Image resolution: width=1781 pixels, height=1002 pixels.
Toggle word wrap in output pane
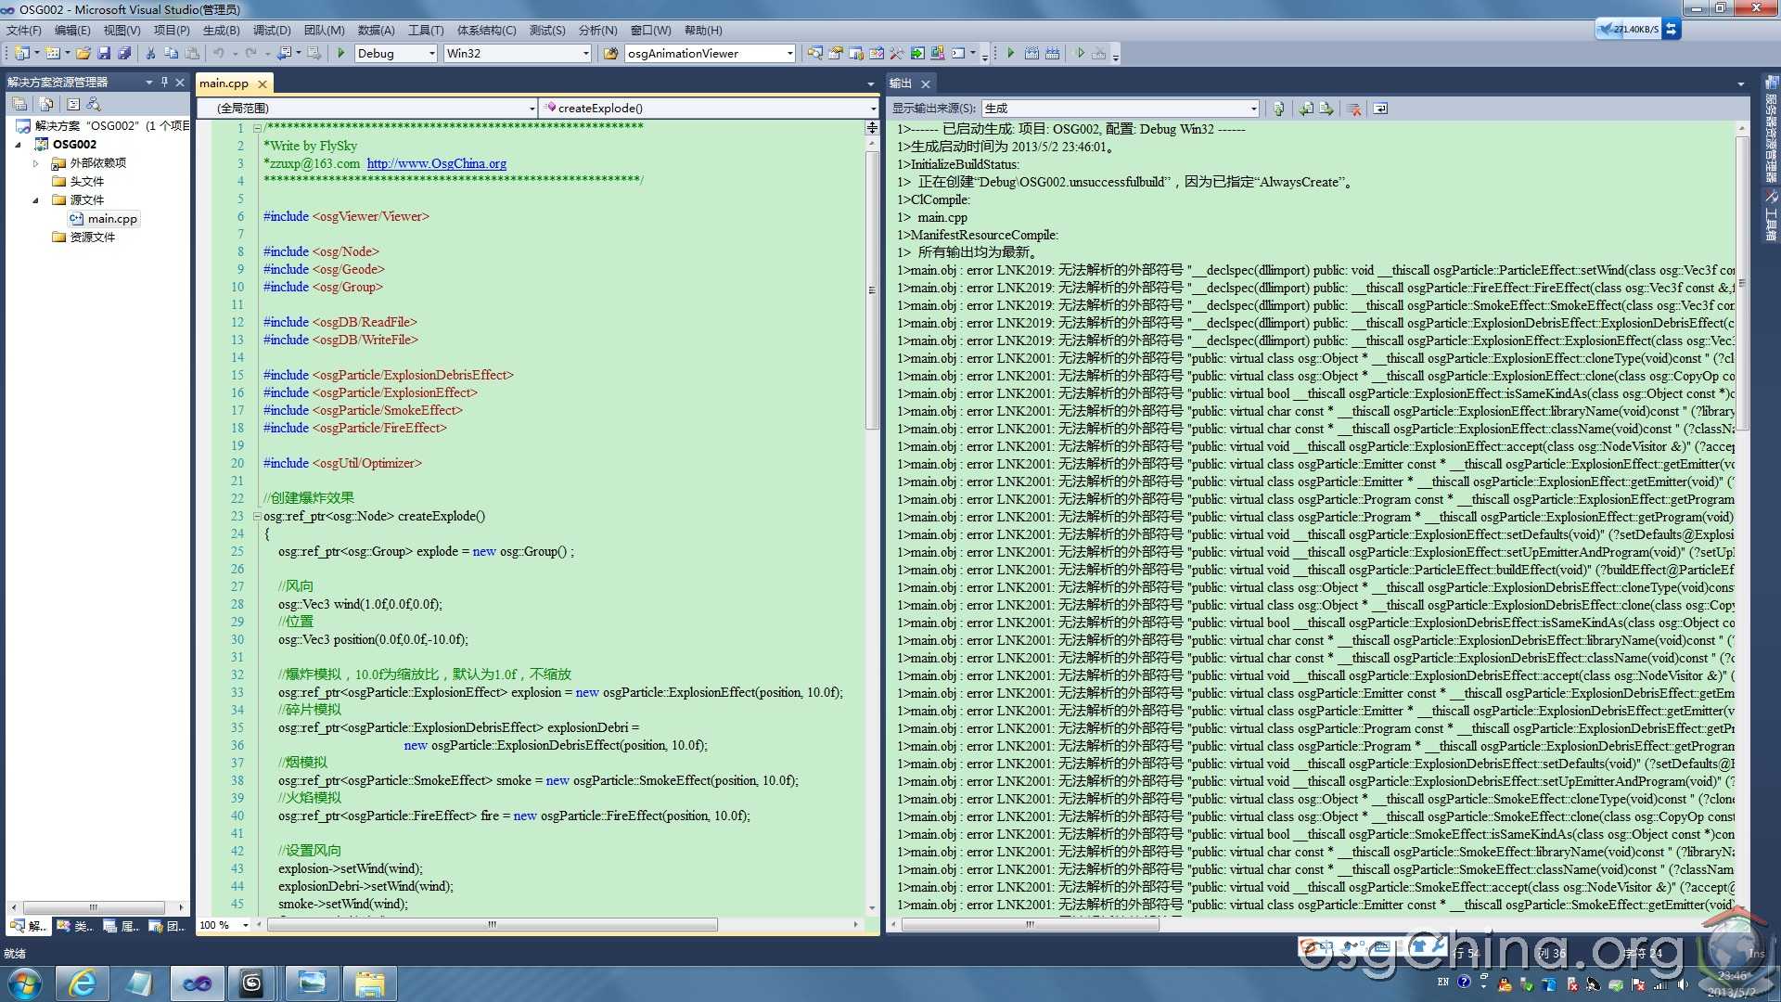coord(1380,109)
